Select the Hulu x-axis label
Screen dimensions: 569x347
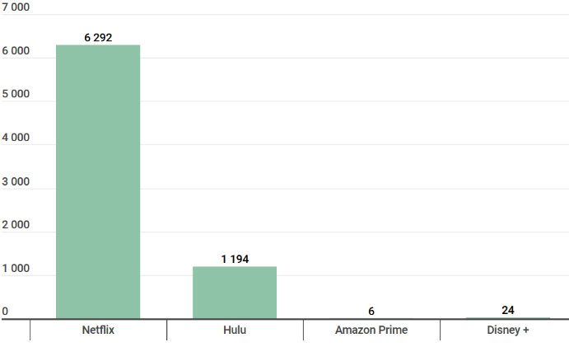point(235,331)
